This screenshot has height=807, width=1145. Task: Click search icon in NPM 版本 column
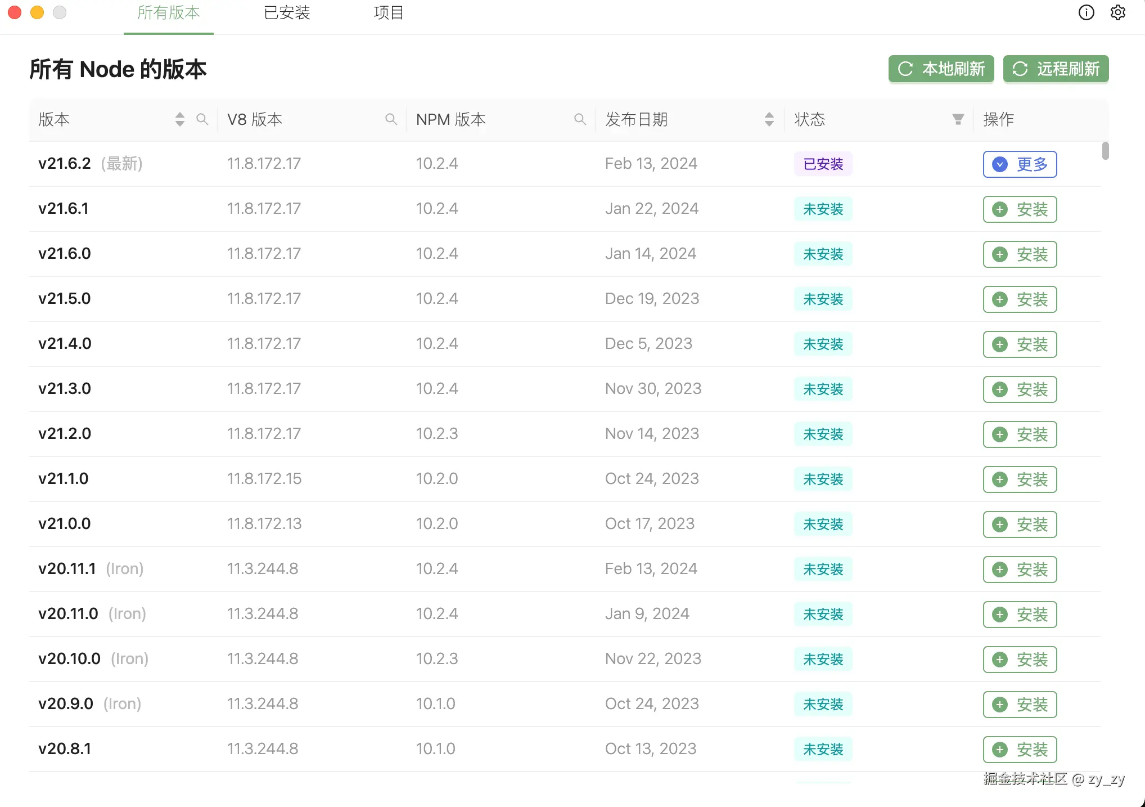(x=580, y=119)
